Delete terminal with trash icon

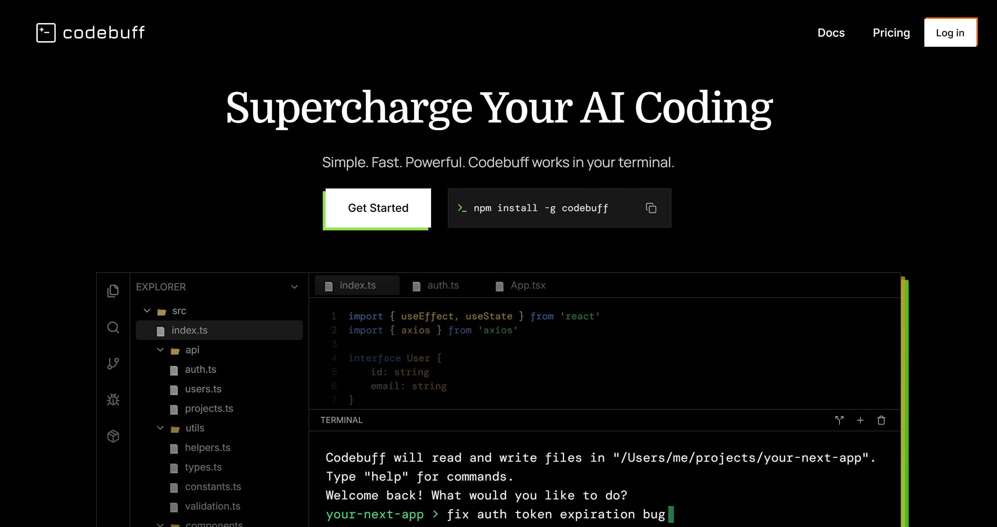point(881,420)
